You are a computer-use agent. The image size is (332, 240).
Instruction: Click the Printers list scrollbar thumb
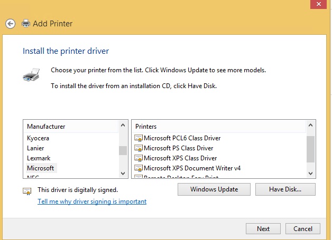(x=311, y=149)
